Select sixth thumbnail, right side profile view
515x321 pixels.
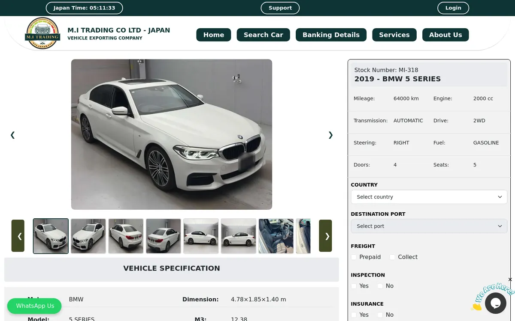[239, 236]
